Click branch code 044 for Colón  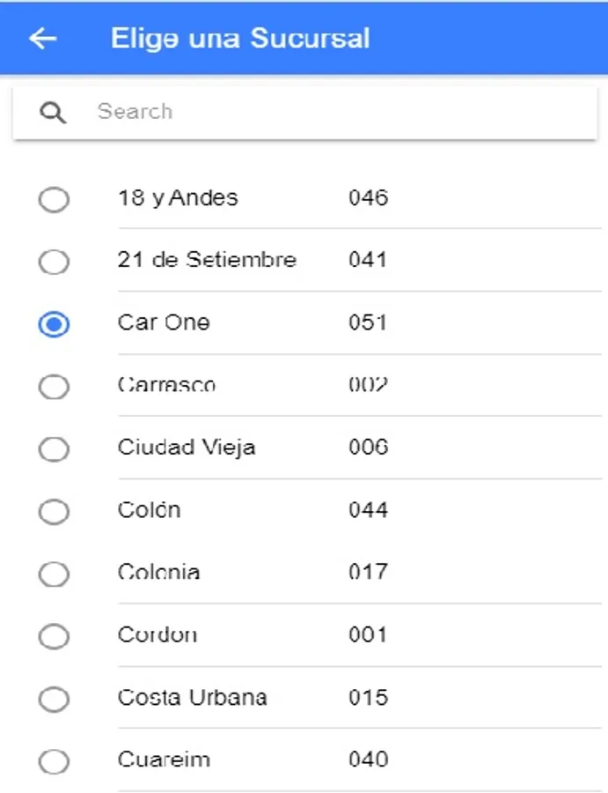368,510
